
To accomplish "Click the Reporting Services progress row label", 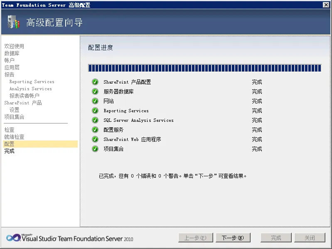I will point(126,111).
